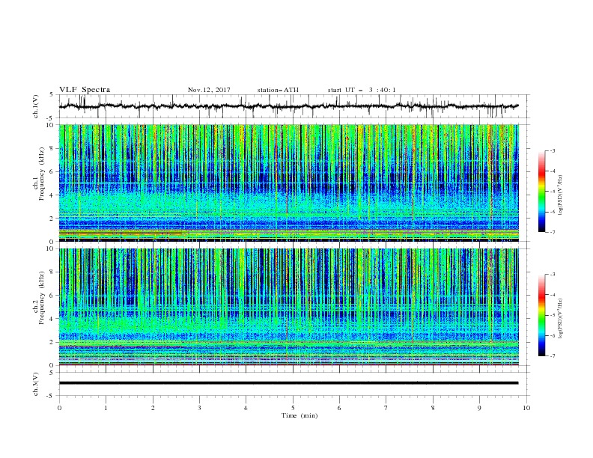This screenshot has width=593, height=458.
Task: Click time axis tick label "5"
Action: point(293,408)
